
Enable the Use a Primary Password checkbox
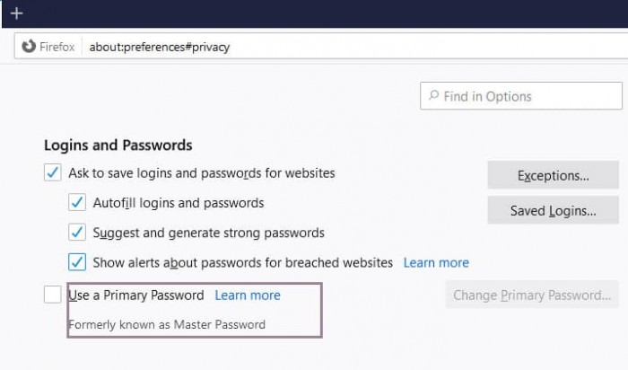(53, 295)
